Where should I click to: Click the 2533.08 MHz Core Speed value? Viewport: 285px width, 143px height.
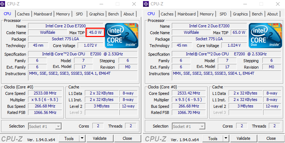click(x=45, y=93)
